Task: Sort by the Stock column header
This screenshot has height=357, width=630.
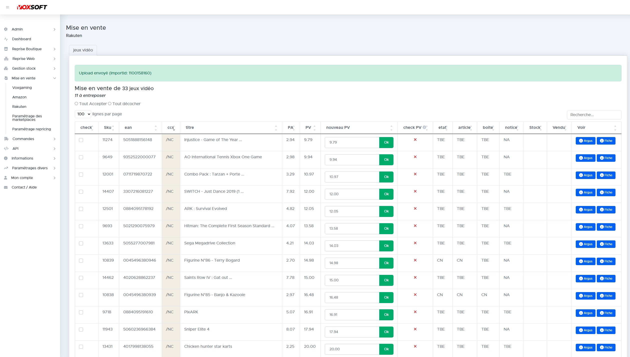Action: [535, 128]
